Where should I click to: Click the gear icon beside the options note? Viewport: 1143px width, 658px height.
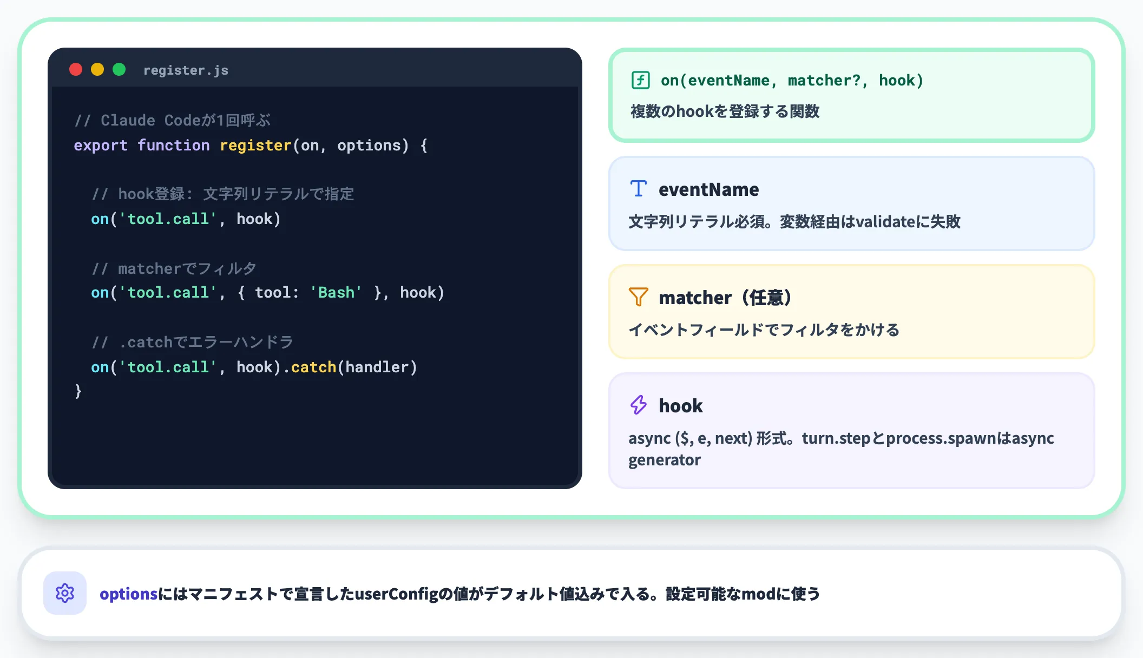coord(65,593)
